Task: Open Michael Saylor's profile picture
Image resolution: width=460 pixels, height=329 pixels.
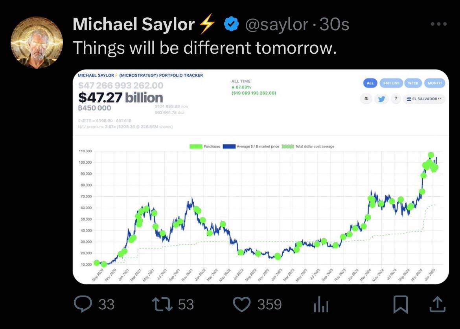Action: pos(36,42)
